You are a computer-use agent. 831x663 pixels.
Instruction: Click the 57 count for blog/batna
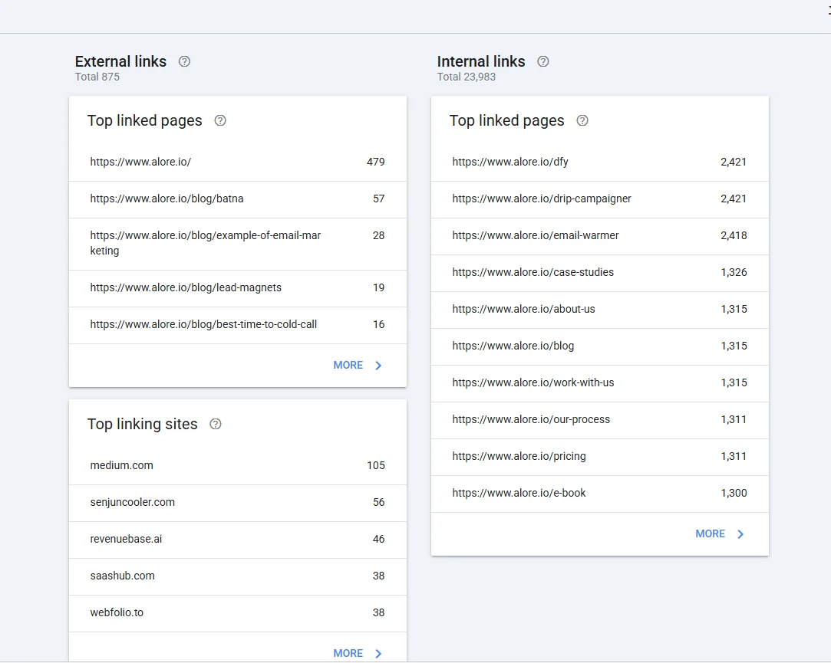[378, 199]
